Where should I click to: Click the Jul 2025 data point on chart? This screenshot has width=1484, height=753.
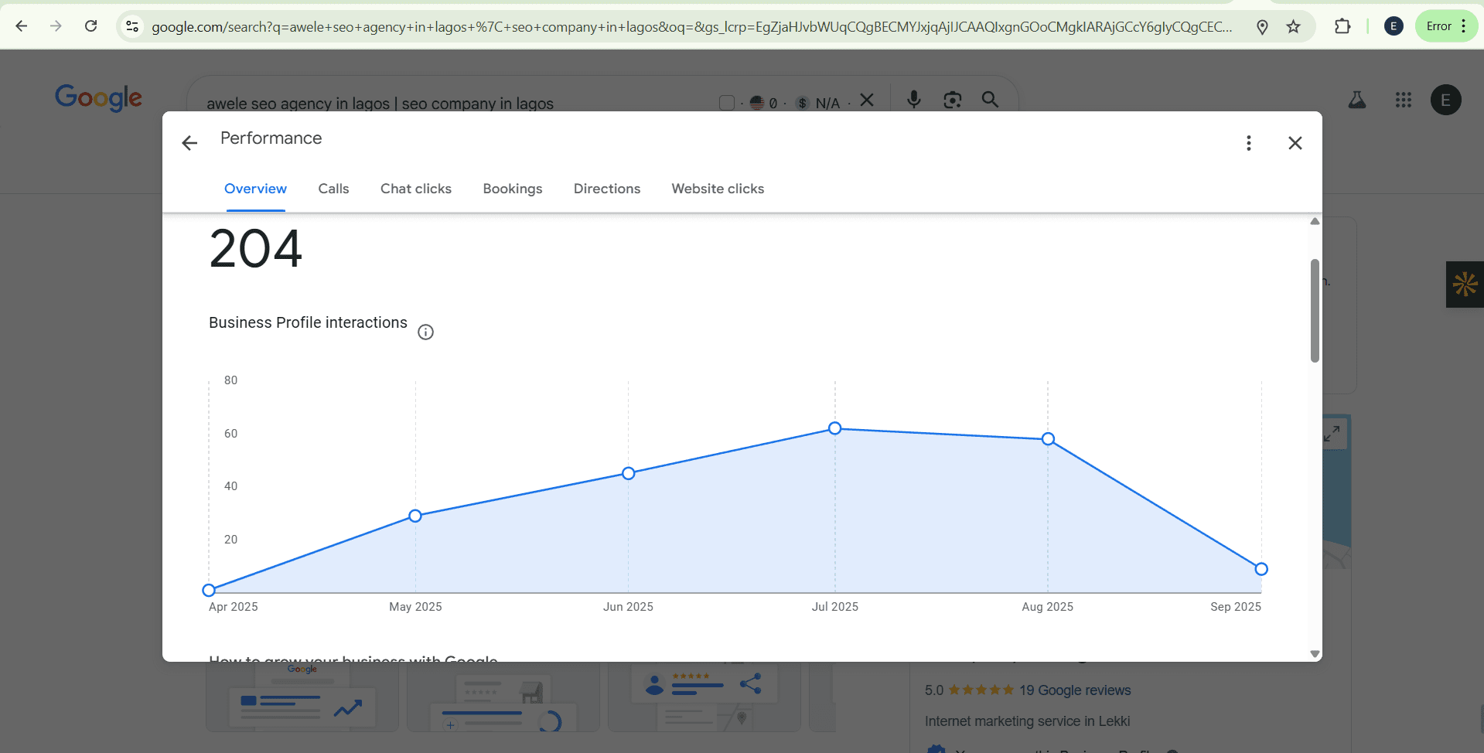click(x=834, y=428)
